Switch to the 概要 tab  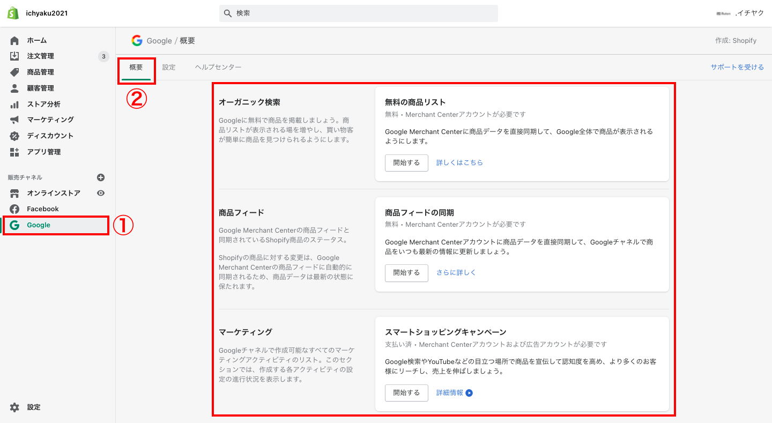click(136, 68)
